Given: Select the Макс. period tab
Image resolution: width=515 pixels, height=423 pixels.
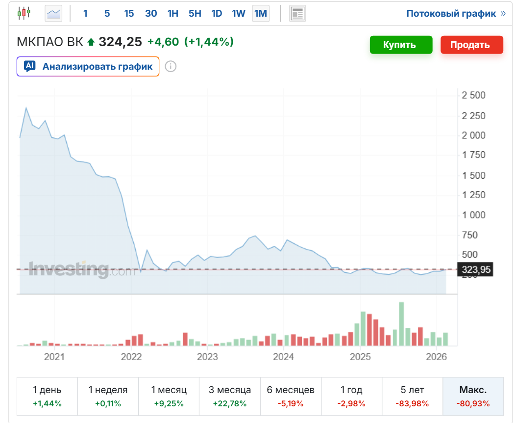Looking at the screenshot, I should [473, 396].
